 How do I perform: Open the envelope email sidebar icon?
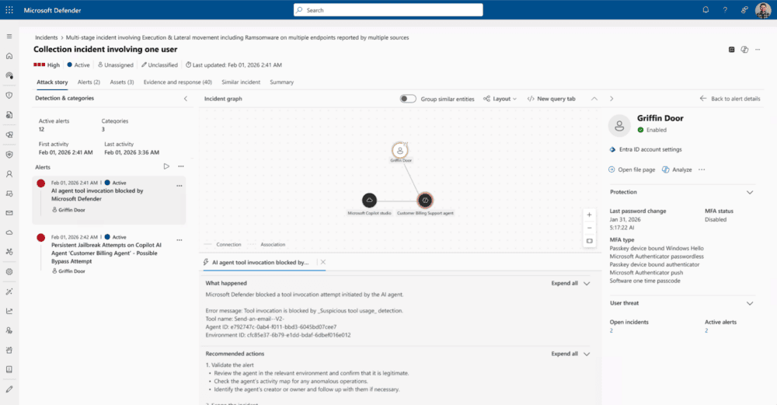[x=9, y=213]
